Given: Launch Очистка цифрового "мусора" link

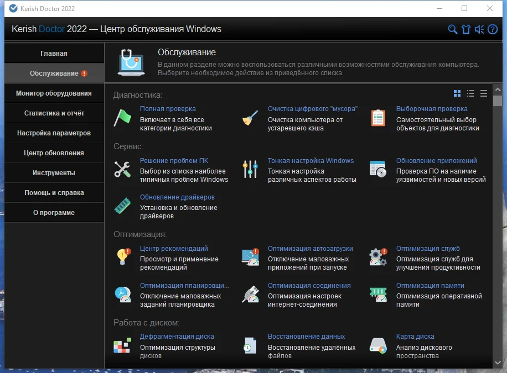Looking at the screenshot, I should point(313,109).
